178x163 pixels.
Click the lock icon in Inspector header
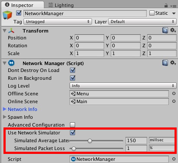coord(166,6)
